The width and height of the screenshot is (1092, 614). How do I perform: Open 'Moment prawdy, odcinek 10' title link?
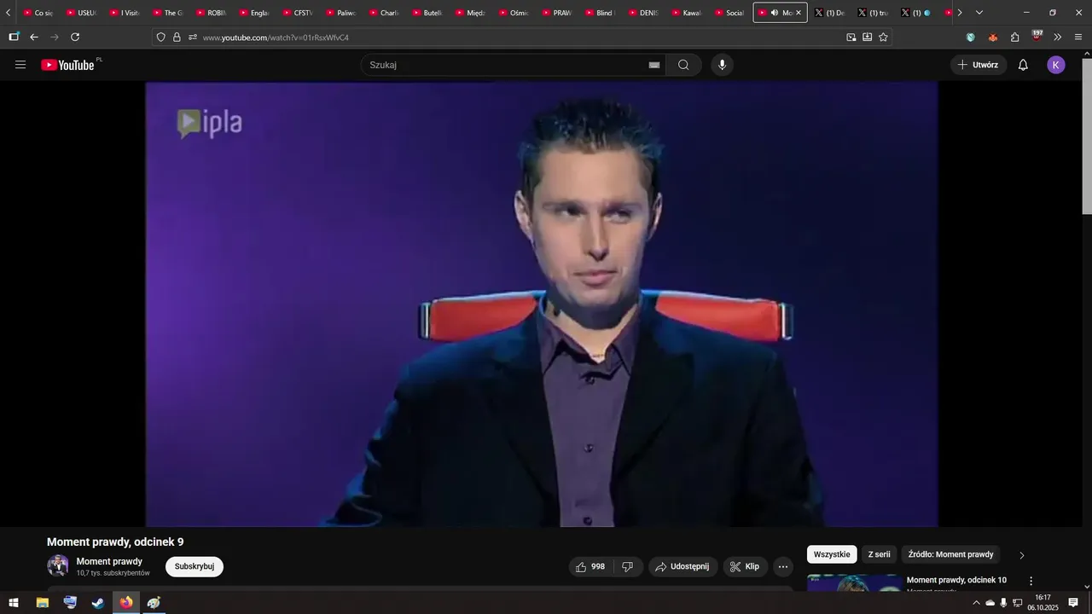click(956, 580)
